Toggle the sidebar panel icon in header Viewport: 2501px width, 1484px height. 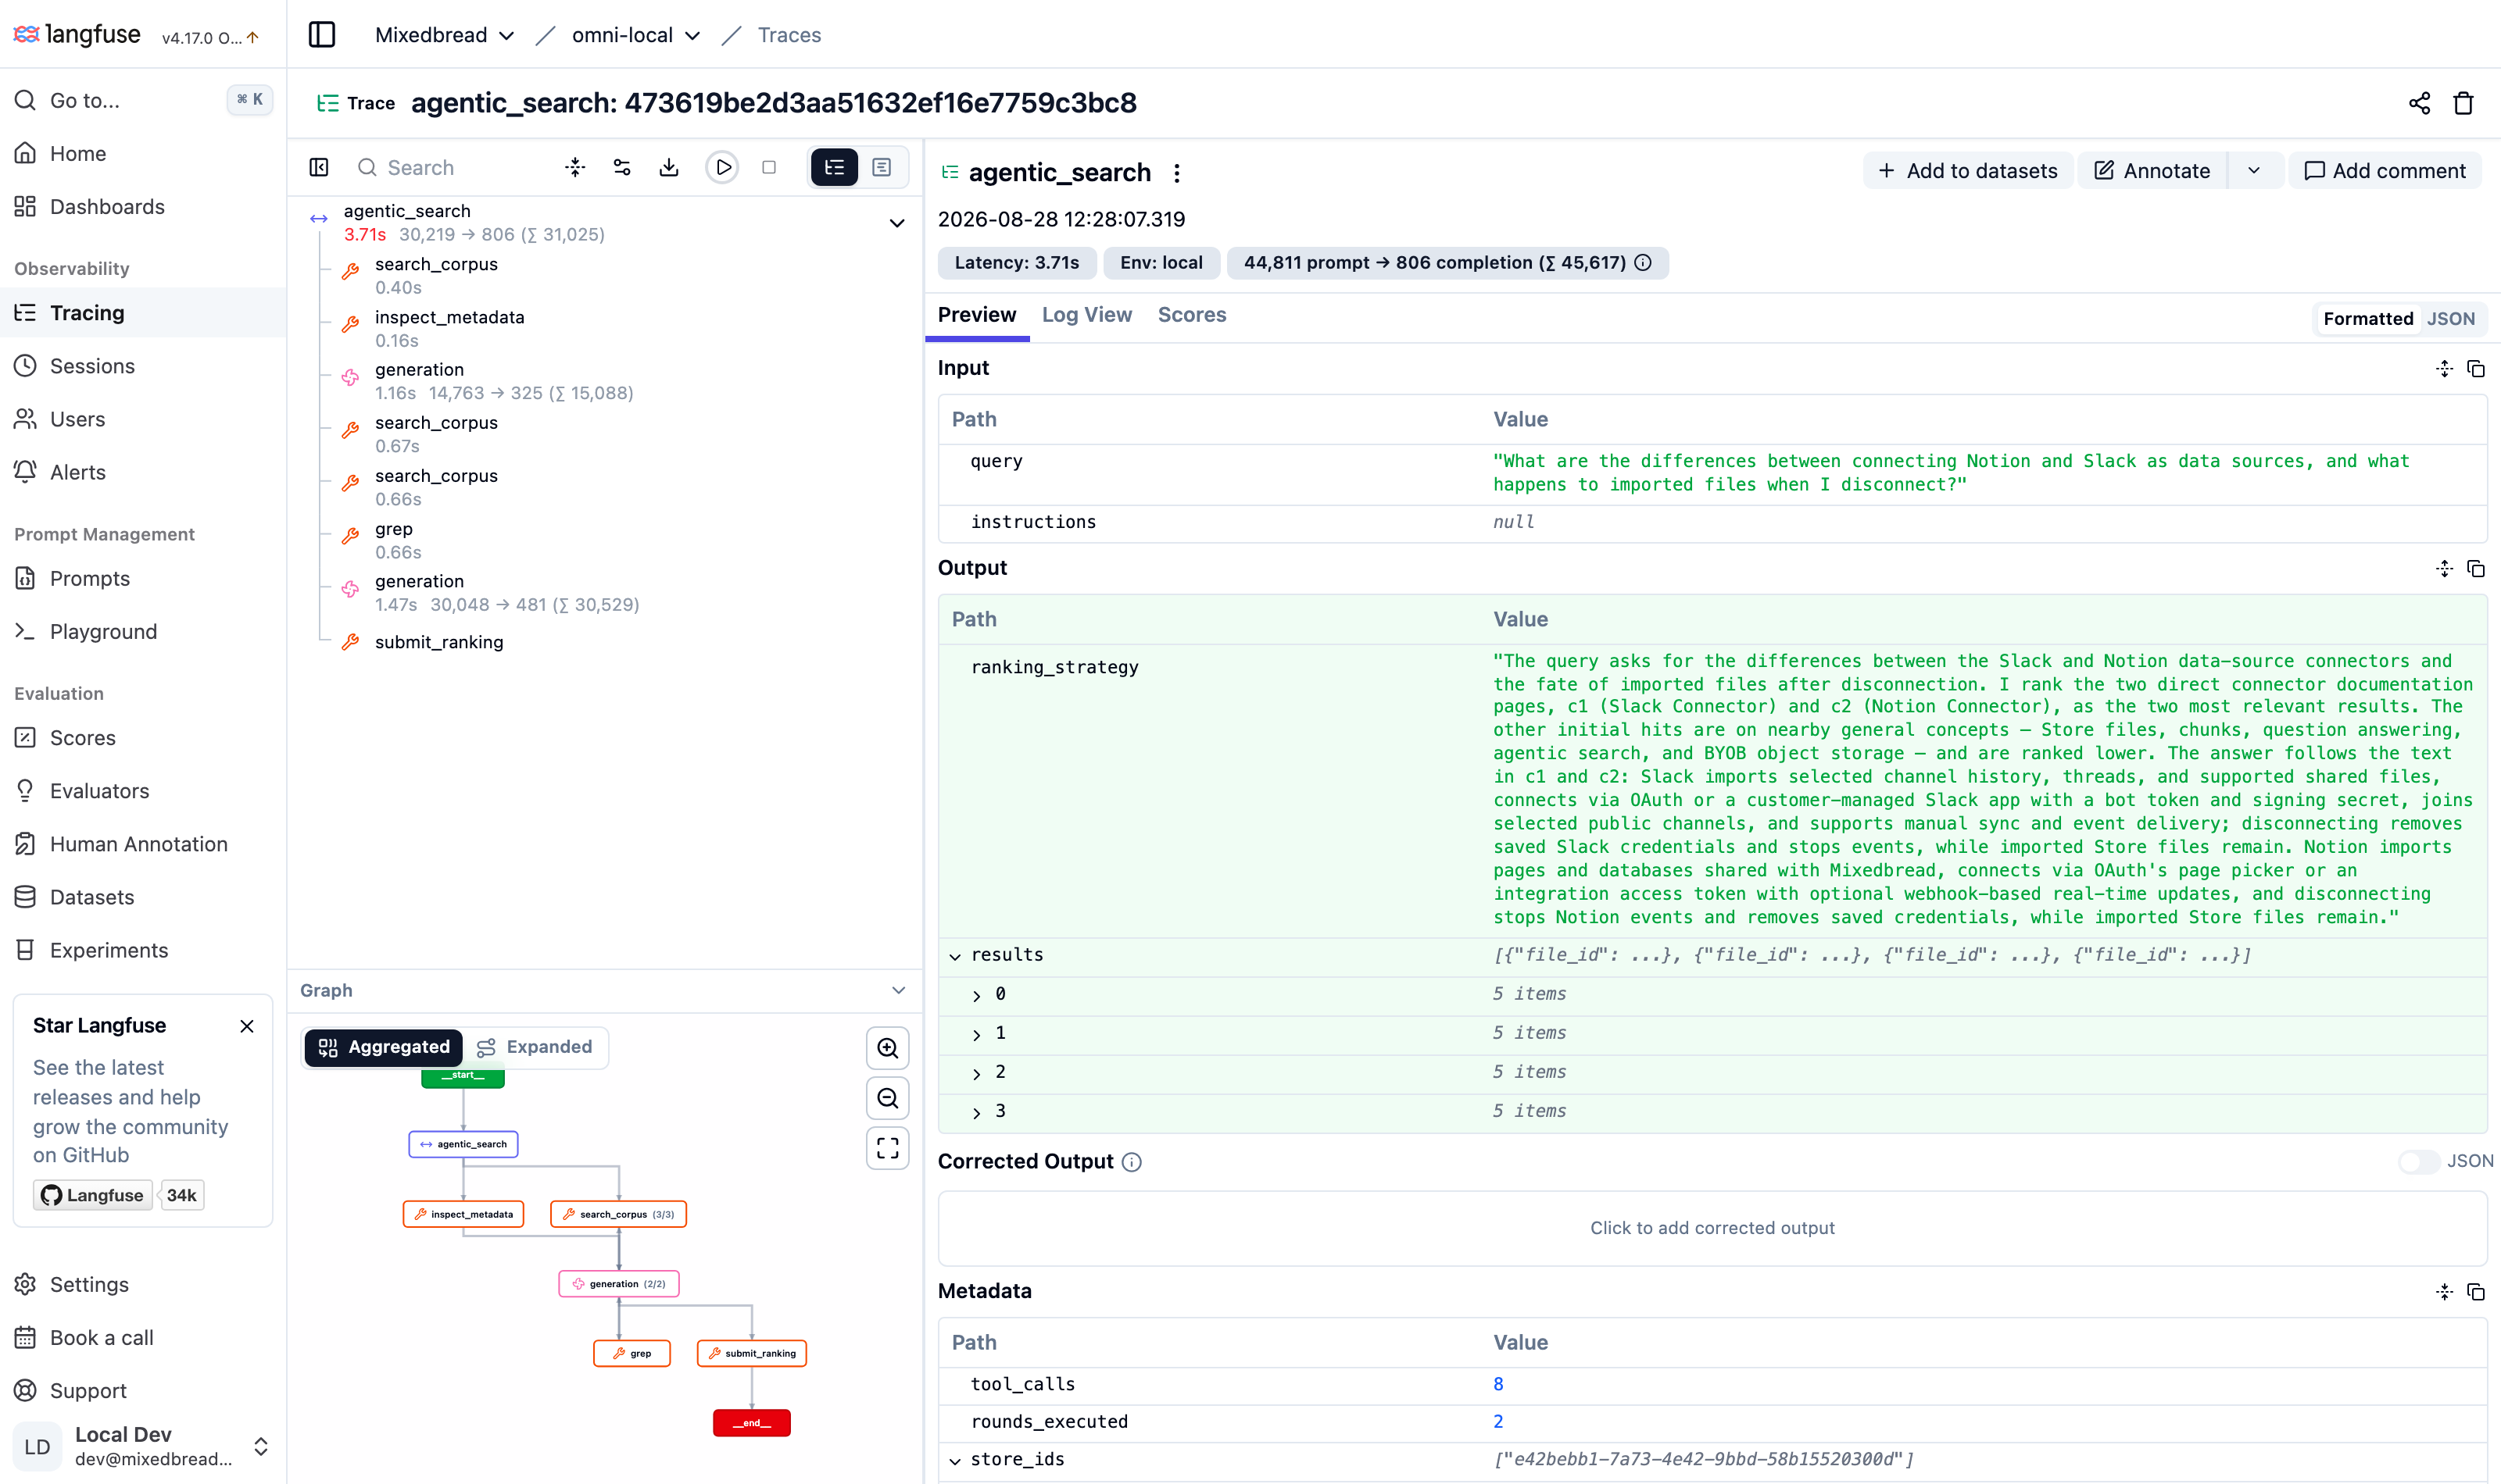click(x=322, y=35)
